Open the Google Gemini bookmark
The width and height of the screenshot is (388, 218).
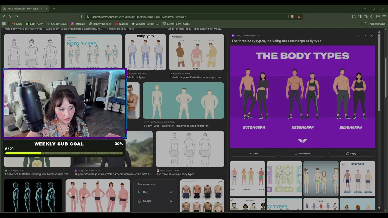pyautogui.click(x=57, y=24)
